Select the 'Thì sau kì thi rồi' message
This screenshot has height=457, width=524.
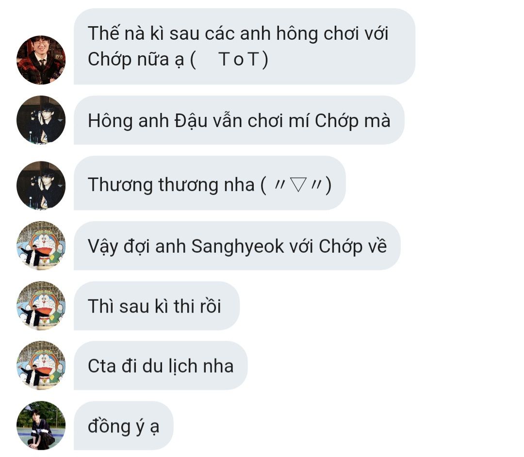[x=156, y=306]
